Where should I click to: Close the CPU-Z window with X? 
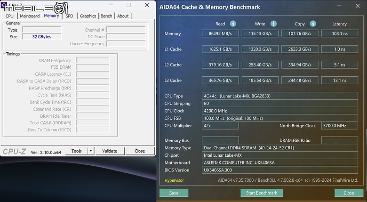point(147,5)
